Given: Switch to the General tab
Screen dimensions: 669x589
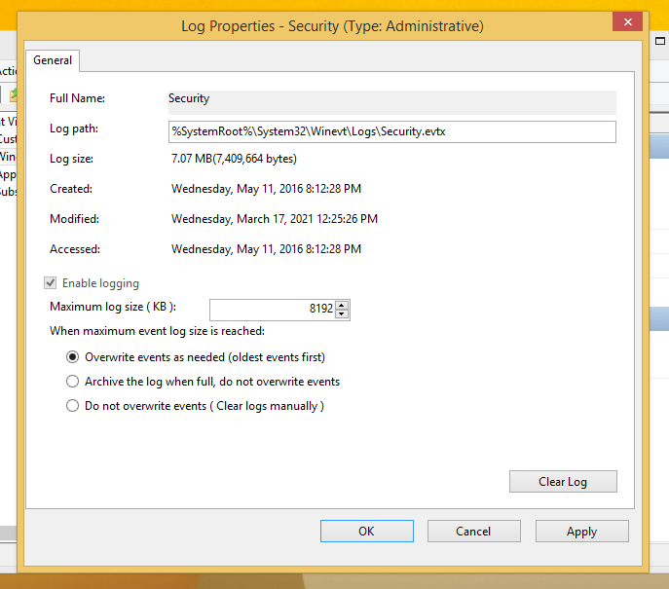Looking at the screenshot, I should tap(53, 60).
